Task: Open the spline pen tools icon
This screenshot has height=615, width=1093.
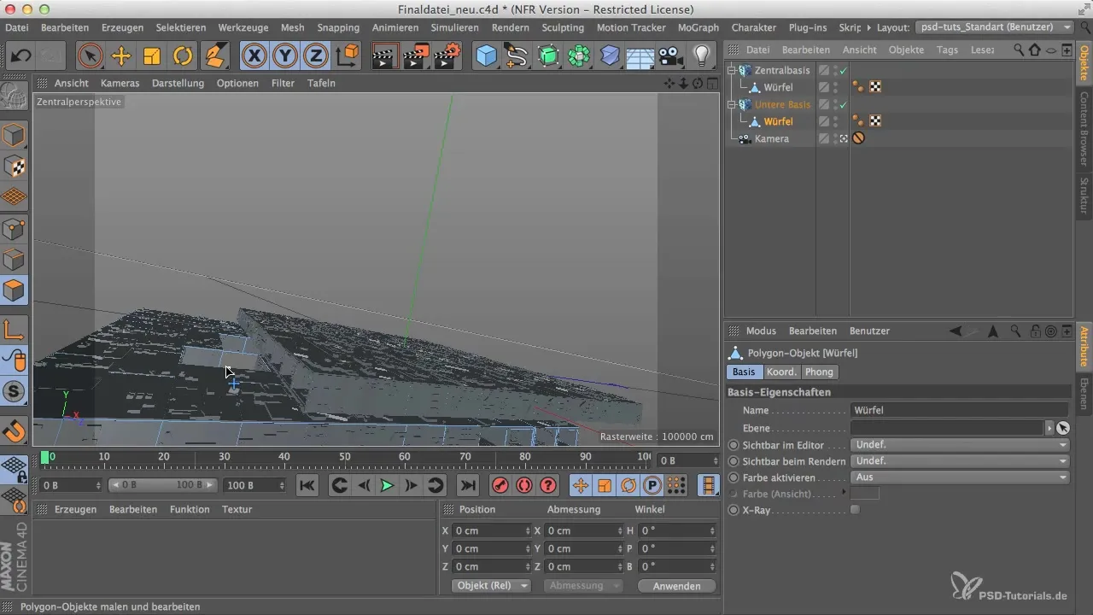Action: click(x=517, y=56)
